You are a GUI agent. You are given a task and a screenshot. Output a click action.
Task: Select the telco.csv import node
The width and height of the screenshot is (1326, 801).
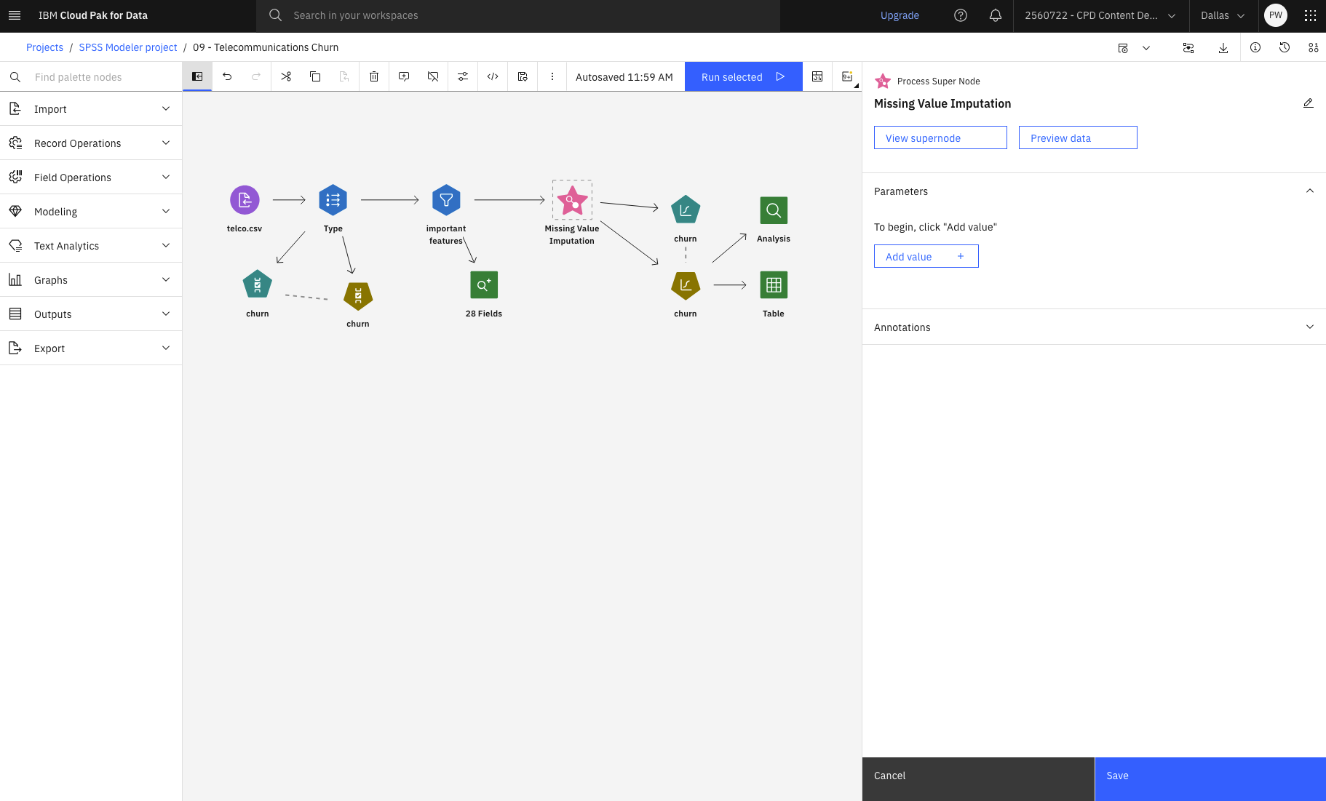[x=245, y=200]
